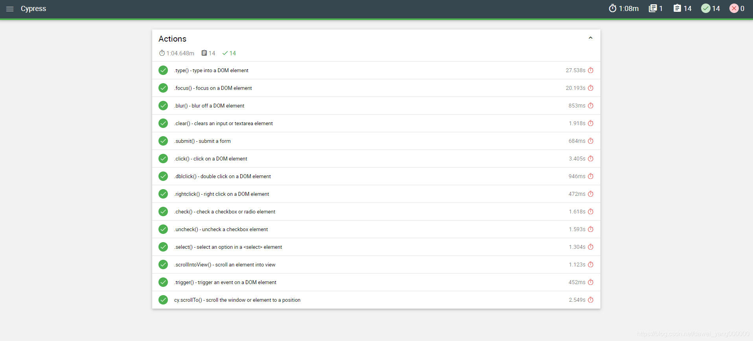Click the red timer icon next to 472ms
Image resolution: width=753 pixels, height=341 pixels.
click(x=591, y=194)
